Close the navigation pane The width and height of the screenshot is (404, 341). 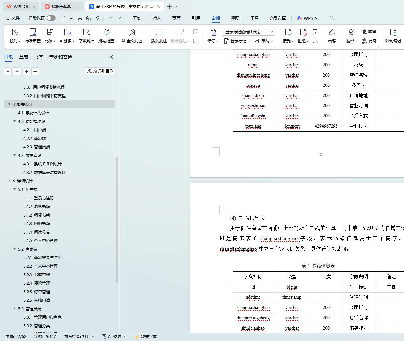pyautogui.click(x=111, y=57)
